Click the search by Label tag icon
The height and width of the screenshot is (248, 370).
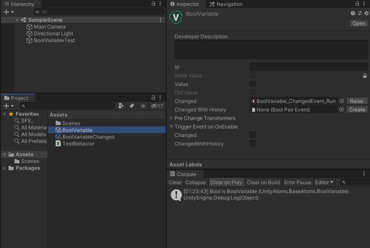click(x=133, y=105)
